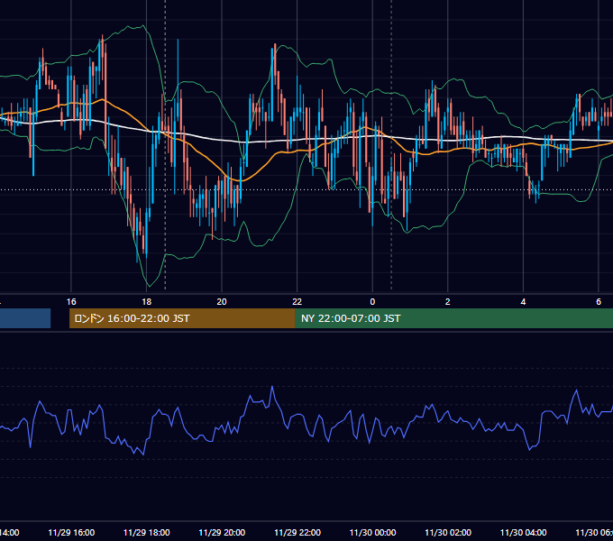613x541 pixels.
Task: Click hour label 2 on price chart axis
Action: point(448,302)
